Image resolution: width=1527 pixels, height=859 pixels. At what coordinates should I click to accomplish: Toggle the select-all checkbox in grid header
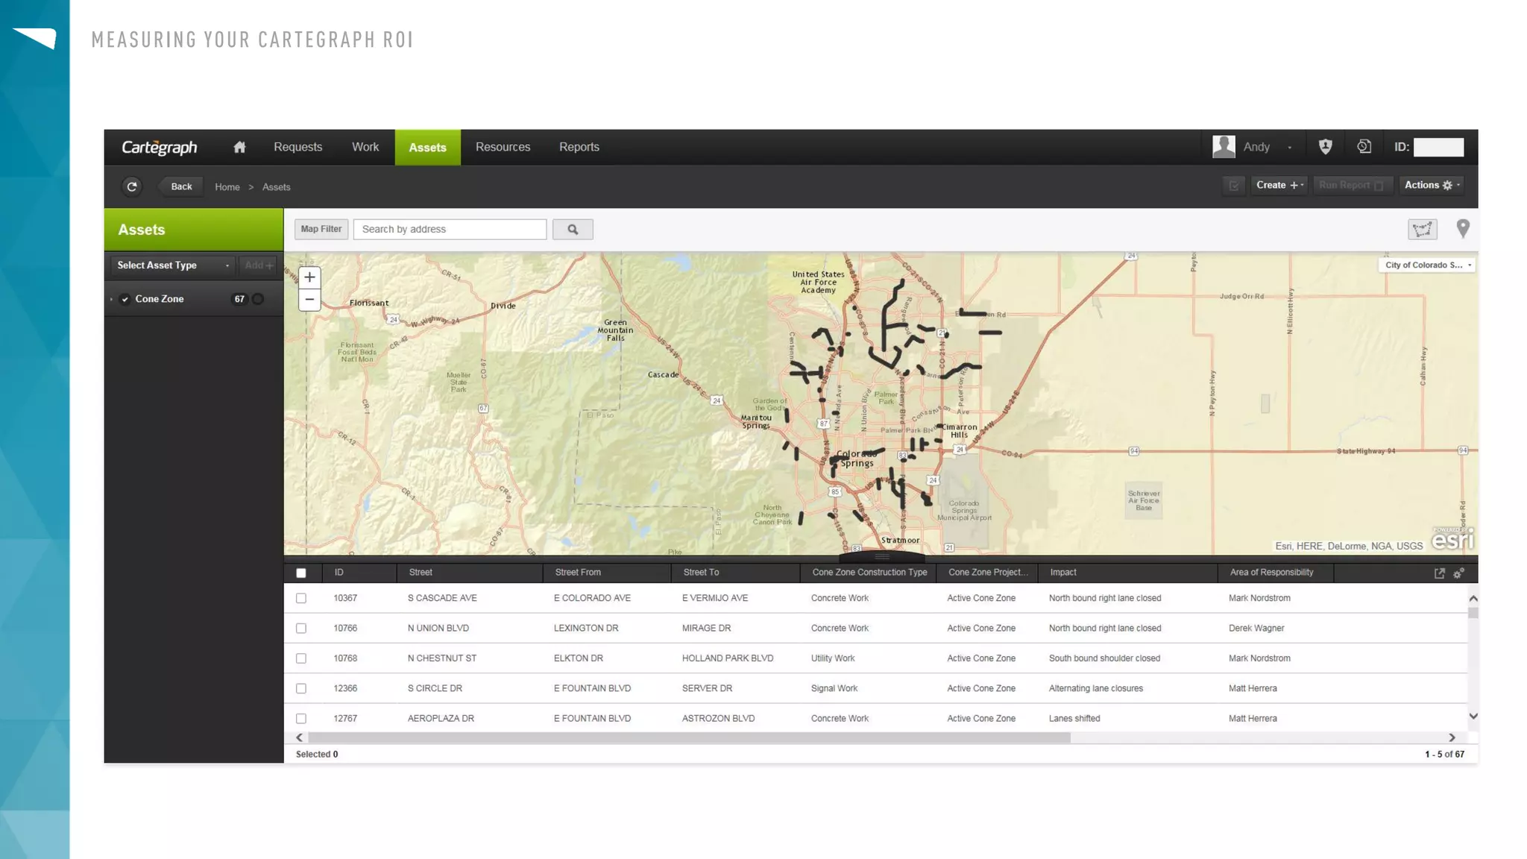pos(301,573)
